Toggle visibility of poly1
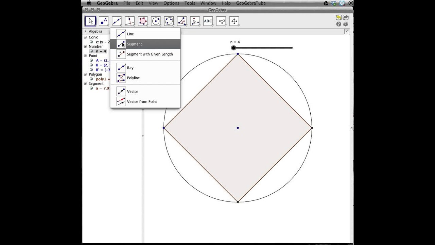Viewport: 435px width, 245px height. 91,79
